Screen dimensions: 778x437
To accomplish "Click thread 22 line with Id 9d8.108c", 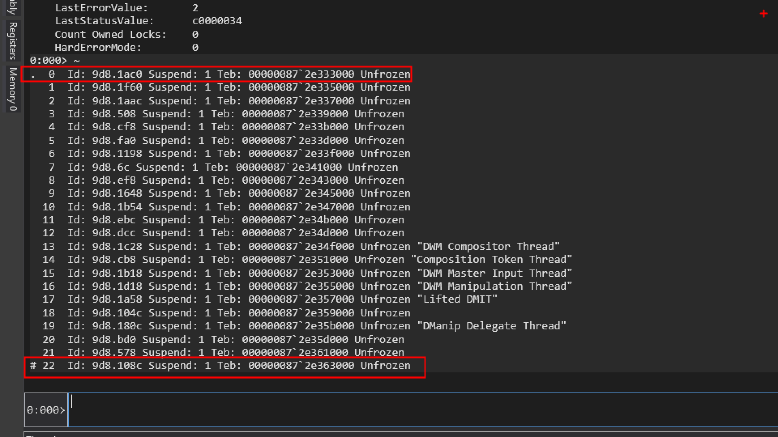I will click(219, 366).
